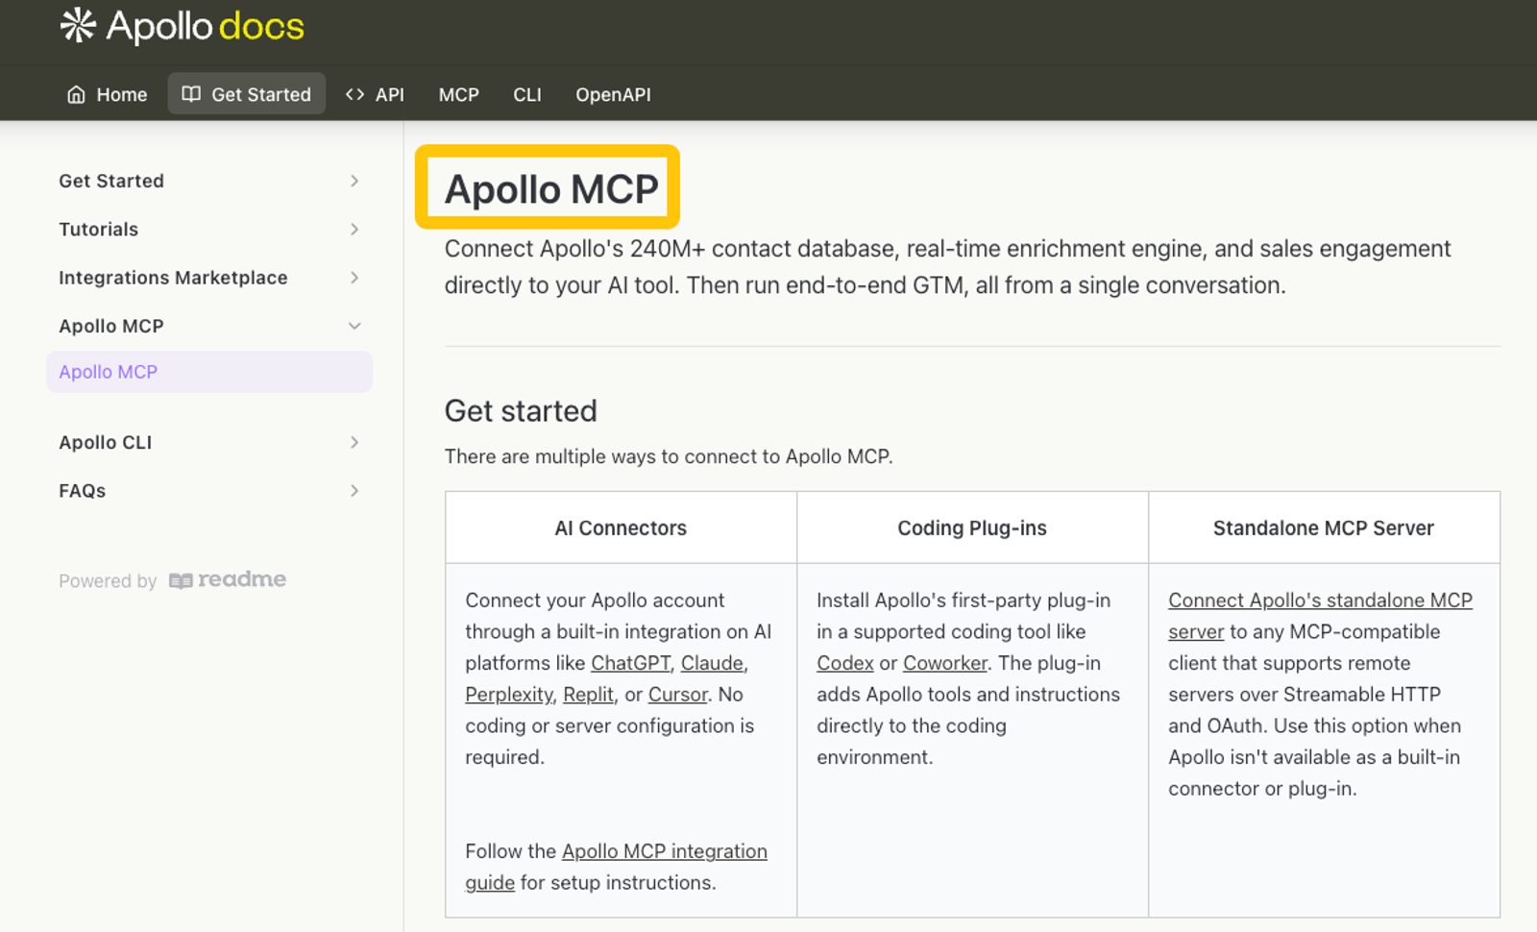Click the readme logo in sidebar footer
The height and width of the screenshot is (932, 1537).
228,580
